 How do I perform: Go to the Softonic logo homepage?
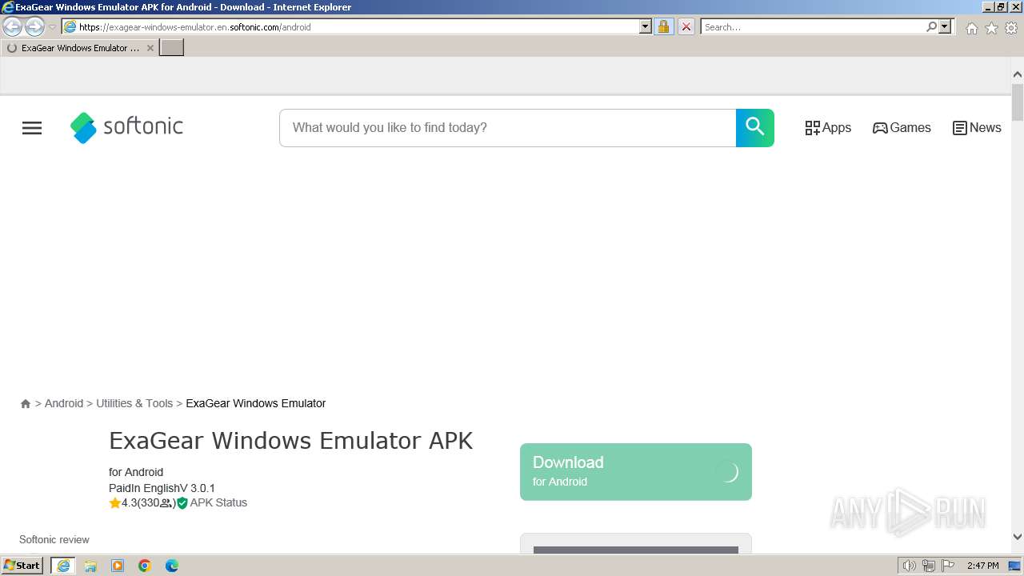click(x=126, y=127)
